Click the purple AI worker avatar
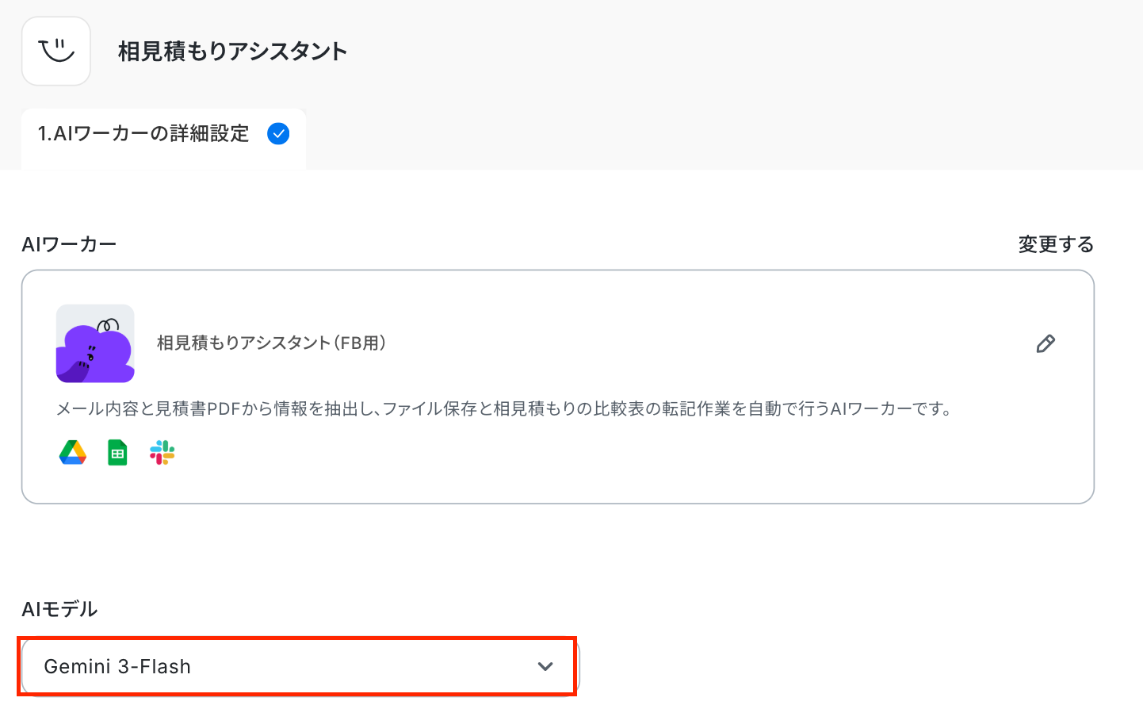This screenshot has height=709, width=1143. point(95,343)
